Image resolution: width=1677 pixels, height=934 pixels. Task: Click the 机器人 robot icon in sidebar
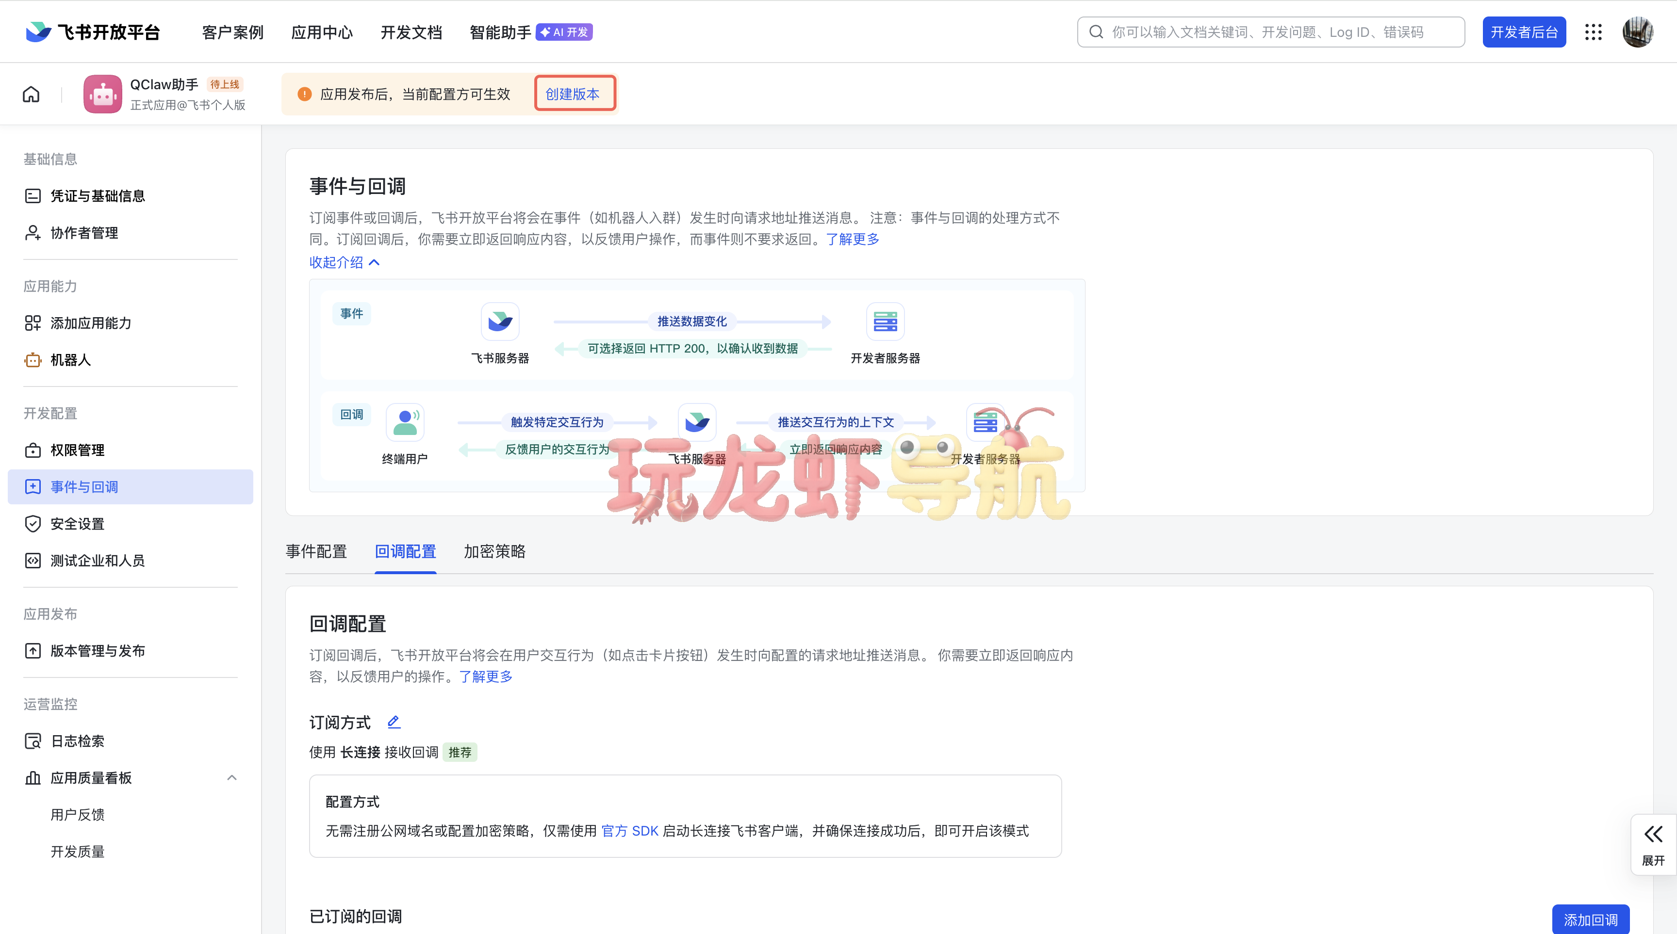coord(33,360)
